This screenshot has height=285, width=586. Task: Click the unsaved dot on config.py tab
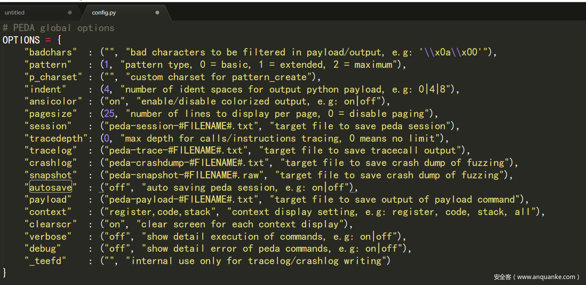tap(157, 12)
